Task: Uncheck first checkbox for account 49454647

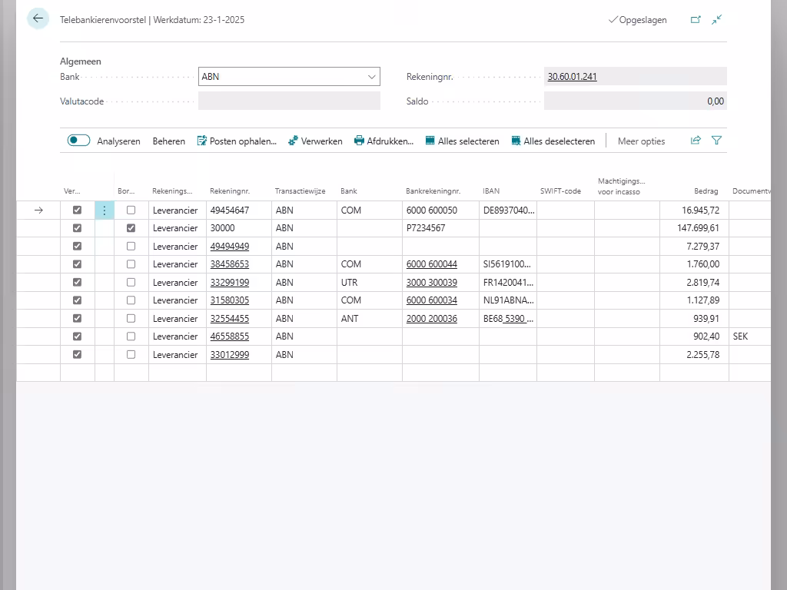Action: tap(77, 210)
